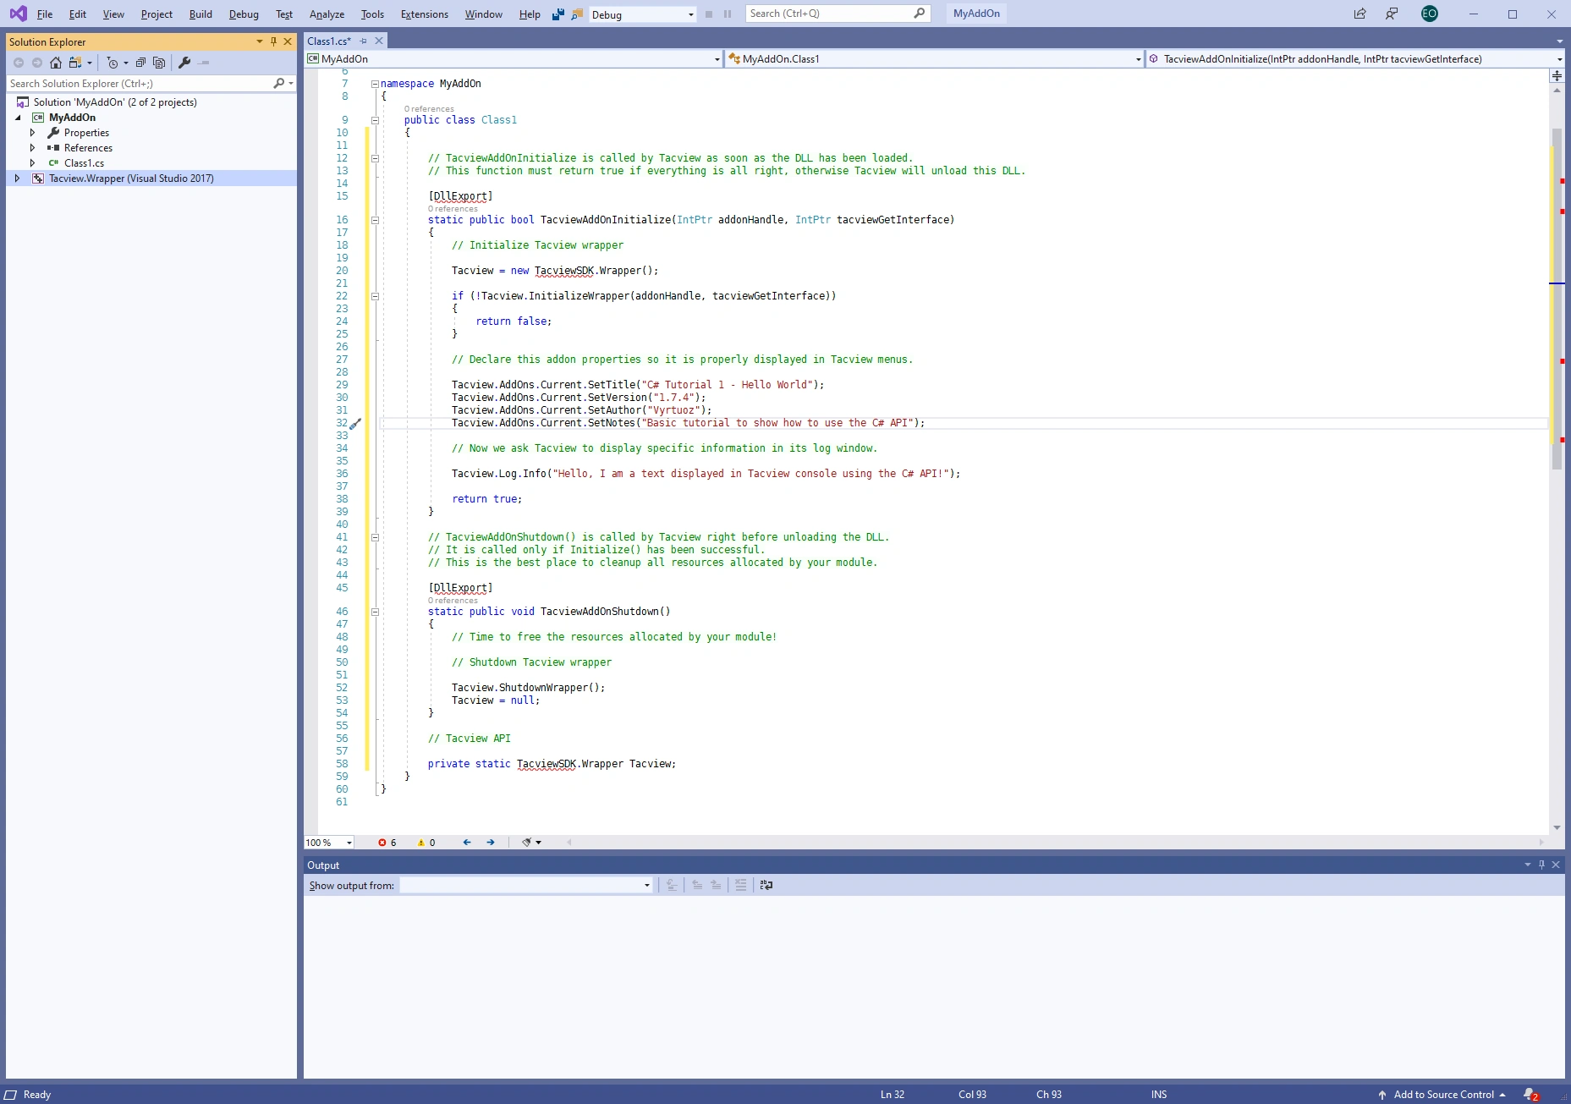Click the Live Share icon in title bar
This screenshot has width=1571, height=1104.
[1360, 14]
